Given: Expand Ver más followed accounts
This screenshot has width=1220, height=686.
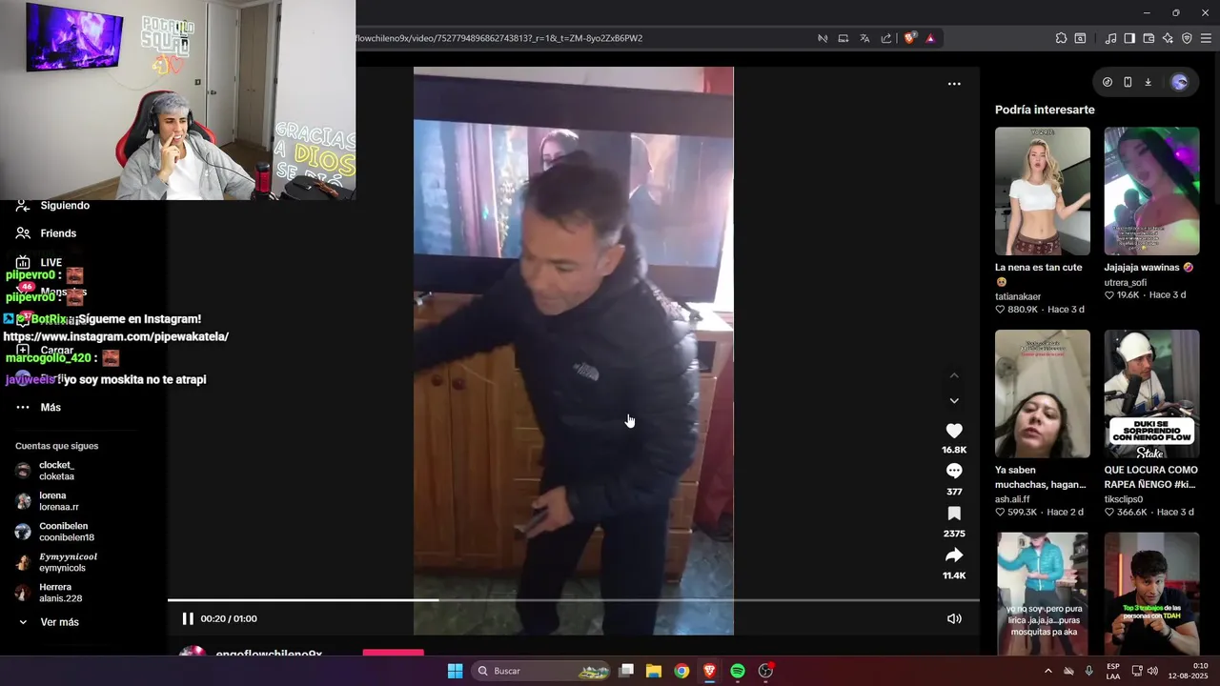Looking at the screenshot, I should pos(59,622).
